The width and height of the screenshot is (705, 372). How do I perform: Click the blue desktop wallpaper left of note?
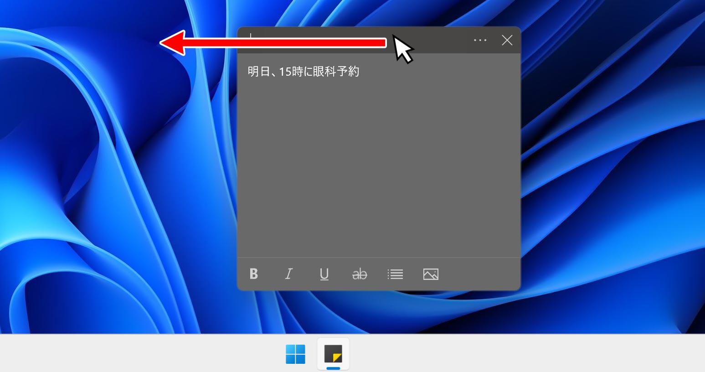tap(114, 182)
